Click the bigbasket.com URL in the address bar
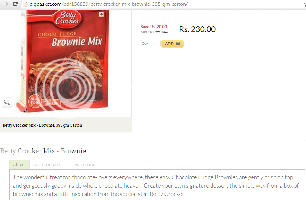The image size is (306, 200). [109, 4]
